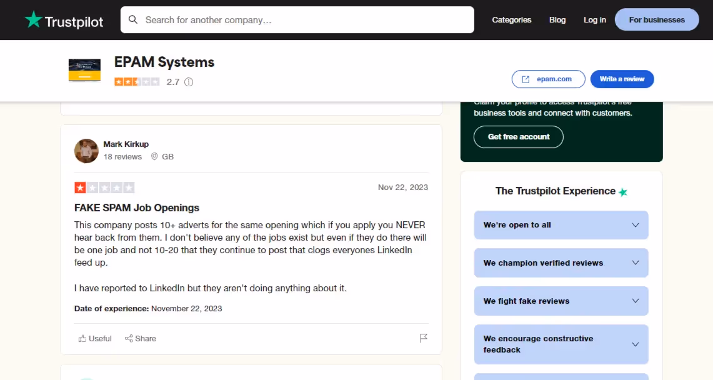
Task: Click the location pin icon beside GB
Action: [x=154, y=156]
